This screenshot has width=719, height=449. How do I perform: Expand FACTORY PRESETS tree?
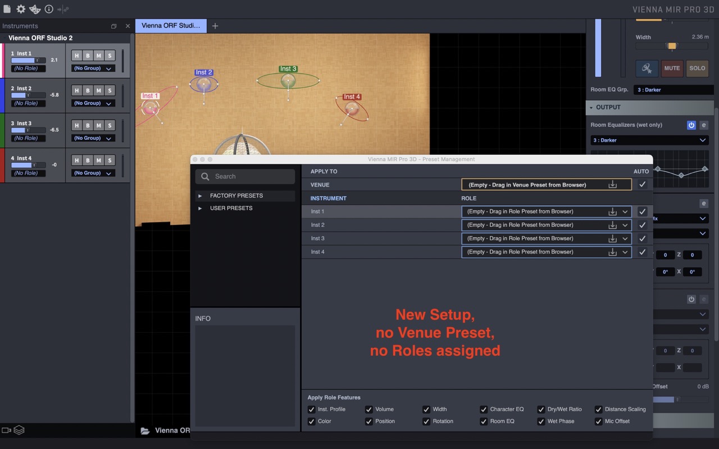pos(200,196)
